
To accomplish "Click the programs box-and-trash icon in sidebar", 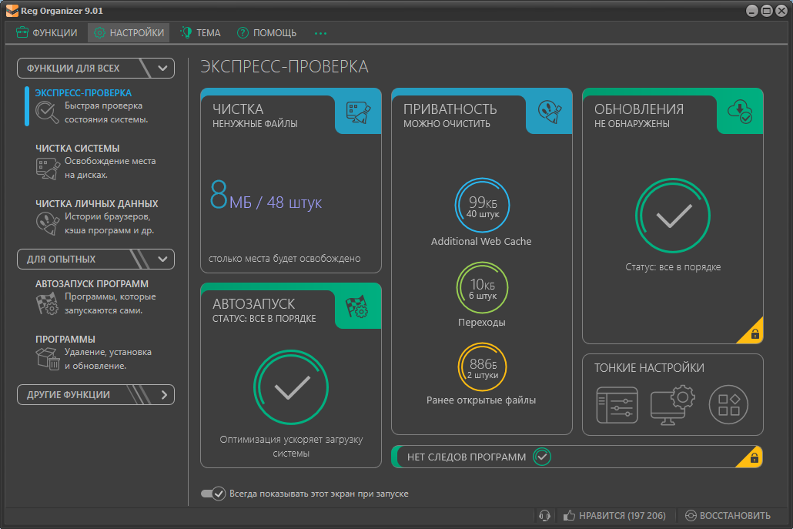I will (x=48, y=359).
